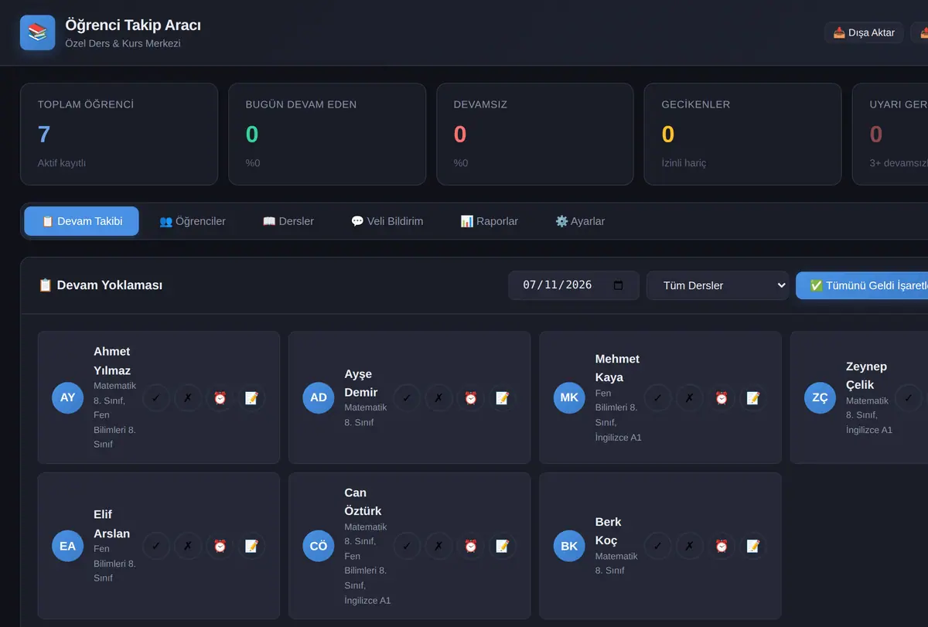Mark Ahmet Yılmaz as present with checkmark
Image resolution: width=928 pixels, height=627 pixels.
click(x=156, y=397)
